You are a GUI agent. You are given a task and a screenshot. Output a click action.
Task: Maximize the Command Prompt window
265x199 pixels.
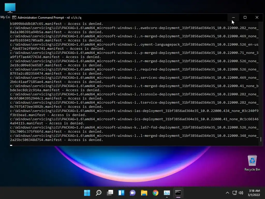(x=245, y=17)
